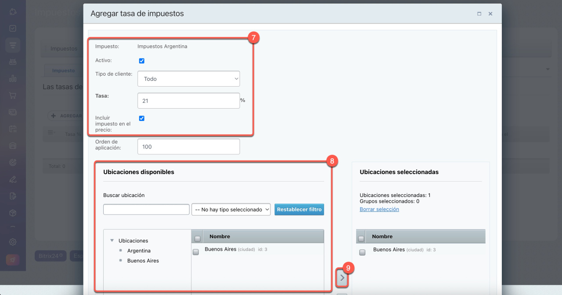
Task: Click the Tasa percentage input field
Action: [188, 101]
